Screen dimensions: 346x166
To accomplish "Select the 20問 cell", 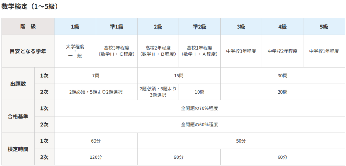I will pyautogui.click(x=283, y=92).
